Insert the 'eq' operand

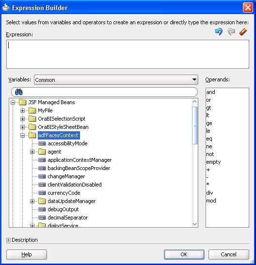tap(209, 139)
